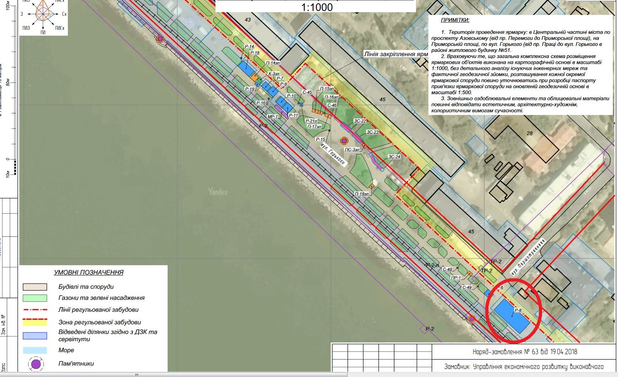Click the P-19 label
Image resolution: width=618 pixels, height=377 pixels.
coord(250,89)
